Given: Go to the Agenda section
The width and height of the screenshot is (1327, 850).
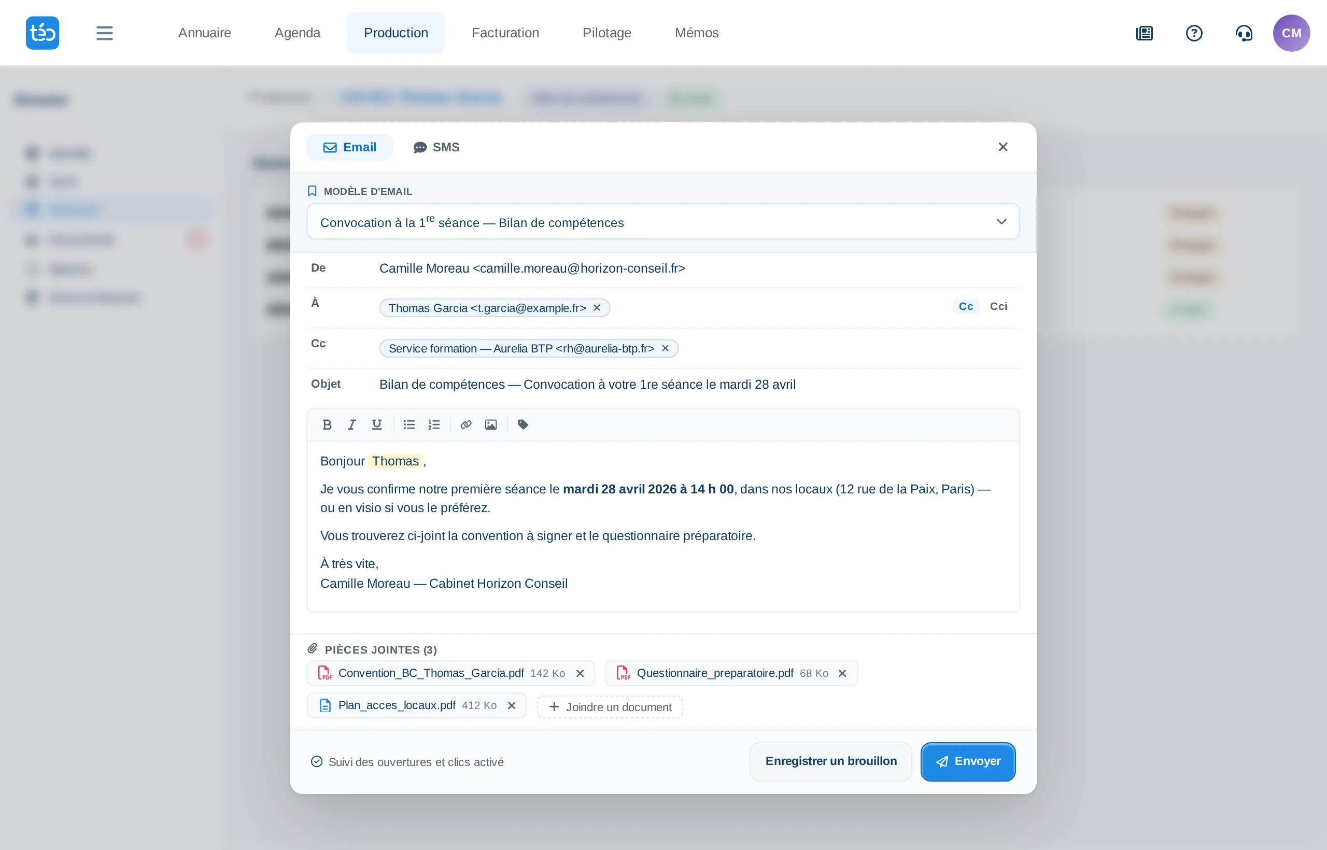Looking at the screenshot, I should (298, 33).
